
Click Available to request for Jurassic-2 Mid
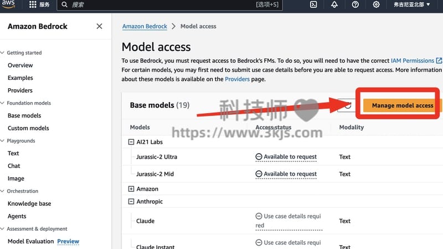tap(290, 174)
